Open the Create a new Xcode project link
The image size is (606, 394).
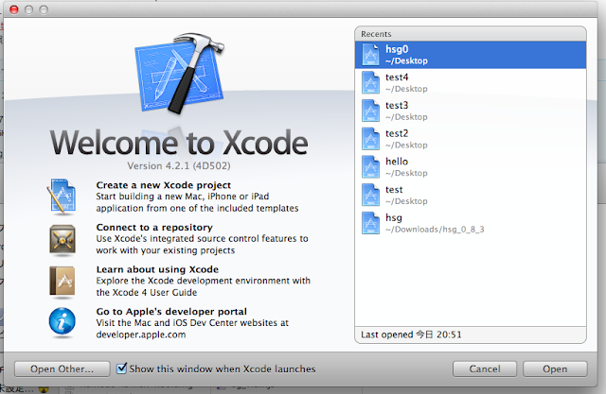pos(164,185)
